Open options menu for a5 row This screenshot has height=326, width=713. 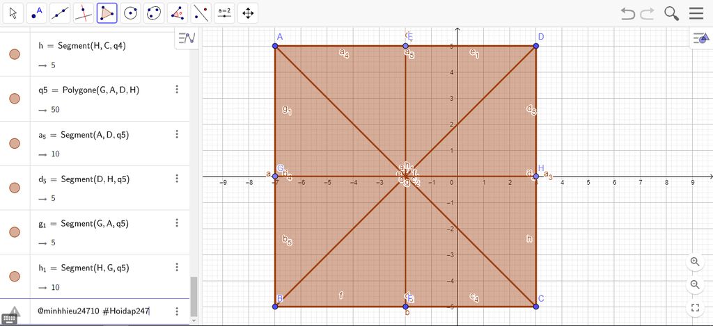point(178,134)
